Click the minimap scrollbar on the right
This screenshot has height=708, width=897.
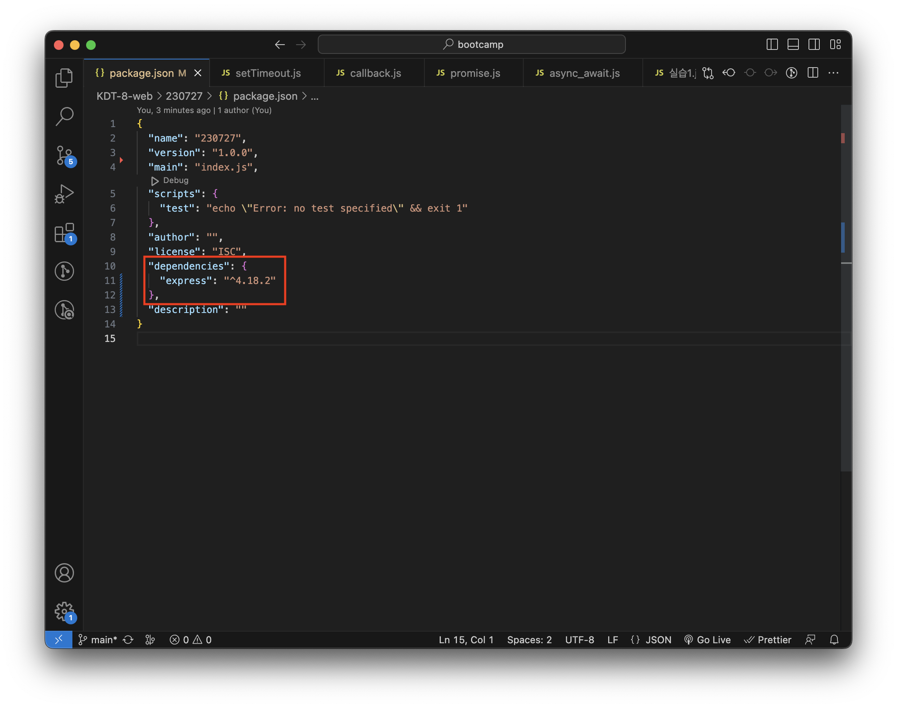point(846,288)
